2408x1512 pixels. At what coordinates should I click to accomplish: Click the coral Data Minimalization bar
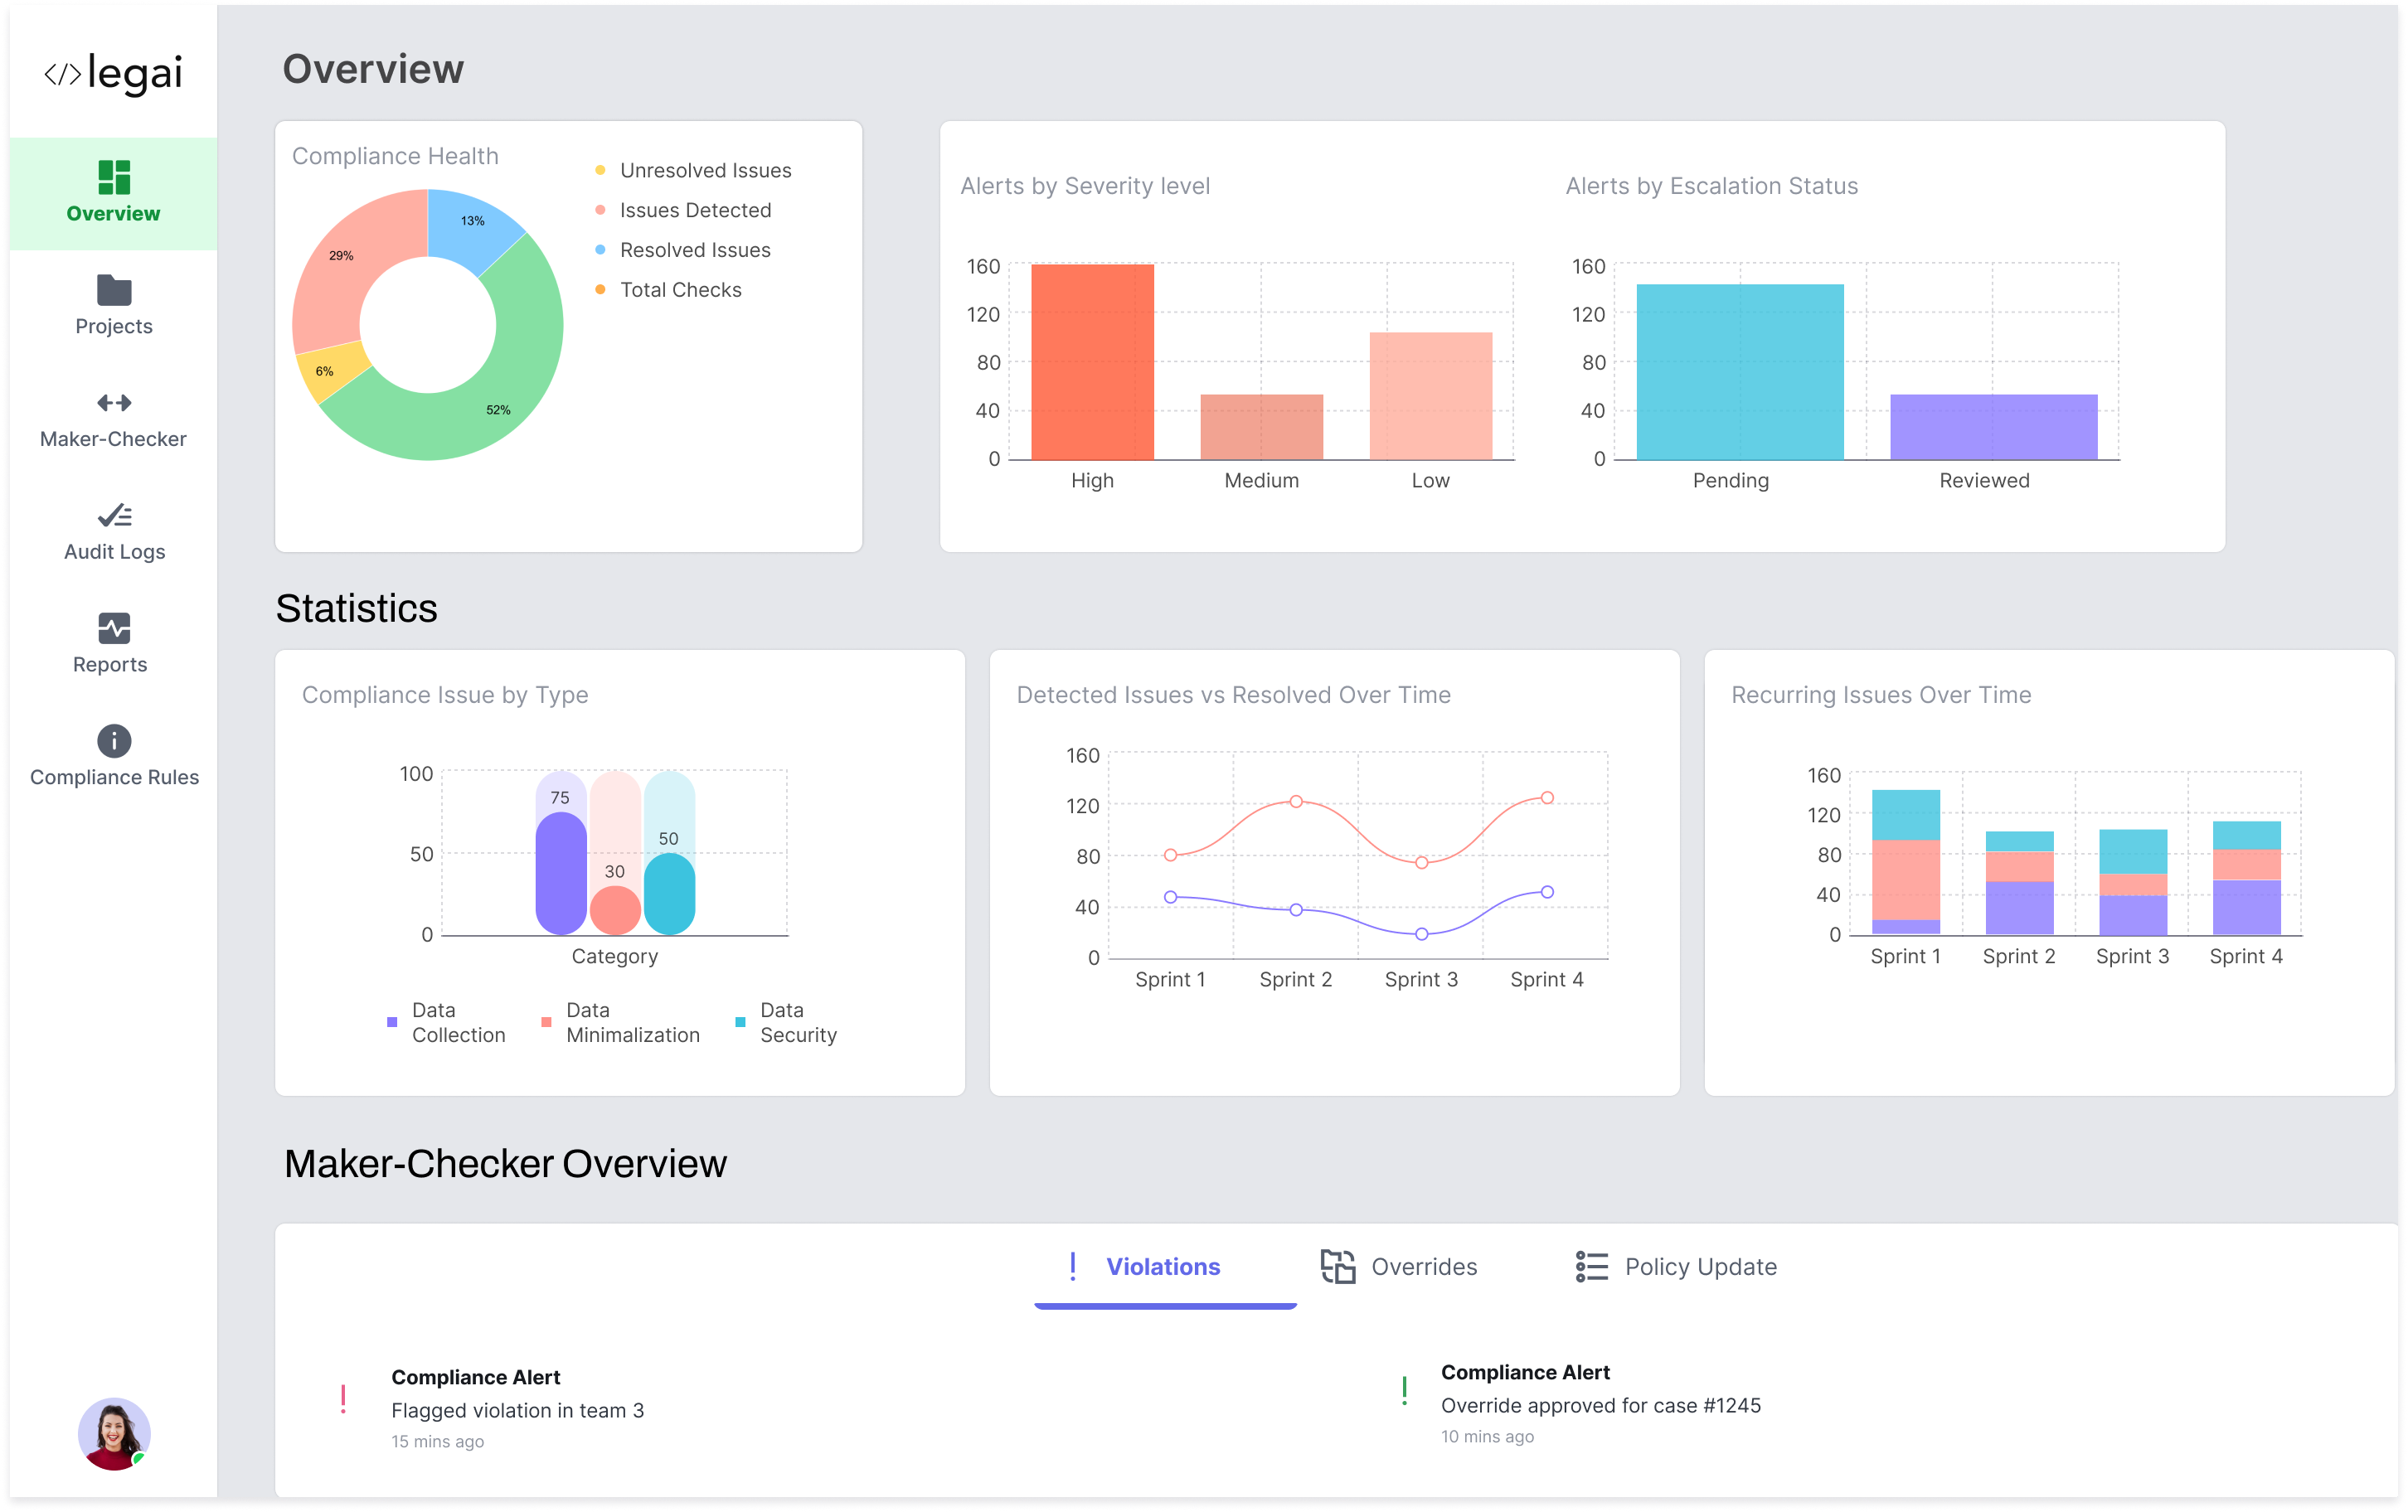[615, 910]
